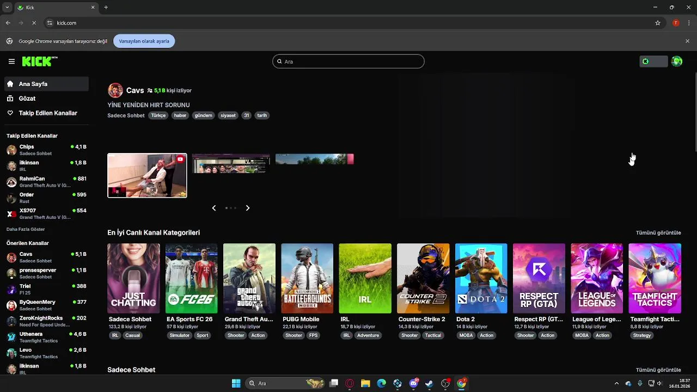Screen dimensions: 697x392
Task: Open Discord from the taskbar
Action: 413,383
